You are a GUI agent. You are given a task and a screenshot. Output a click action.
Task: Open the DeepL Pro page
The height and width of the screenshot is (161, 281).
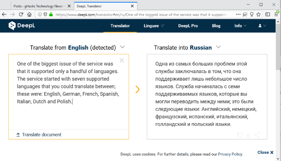pos(188,26)
